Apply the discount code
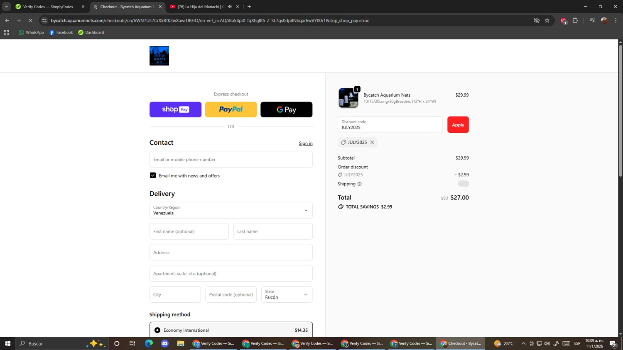 pos(458,125)
